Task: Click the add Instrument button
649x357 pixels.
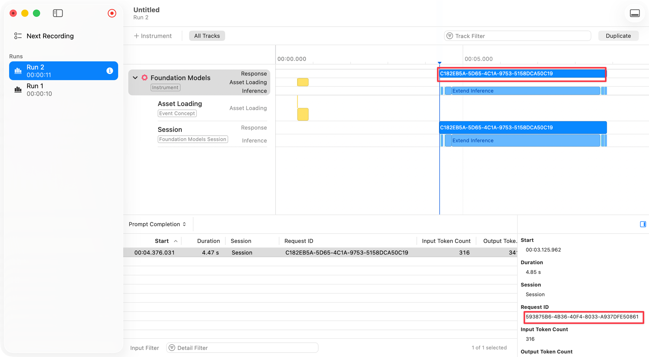Action: click(153, 36)
